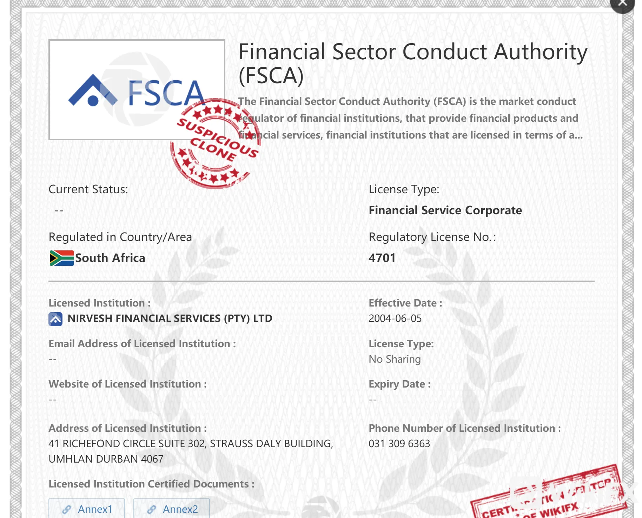Click the phone number 031 309 6363
This screenshot has height=518, width=642.
399,444
